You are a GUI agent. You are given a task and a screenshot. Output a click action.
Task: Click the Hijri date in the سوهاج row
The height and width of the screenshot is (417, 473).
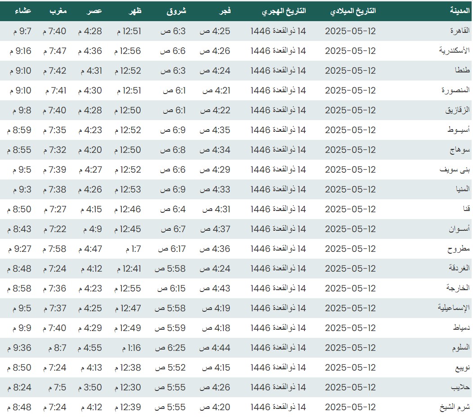(278, 150)
